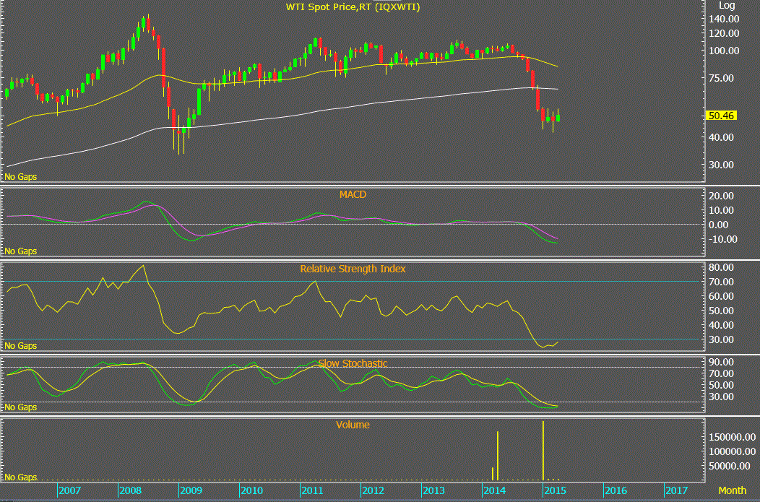The height and width of the screenshot is (502, 760).
Task: Click the 30.00 price axis value
Action: pos(722,165)
